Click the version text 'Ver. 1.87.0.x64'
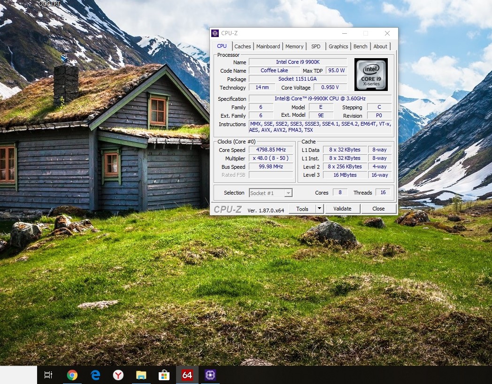Viewport: 492px width, 384px height. [x=266, y=211]
